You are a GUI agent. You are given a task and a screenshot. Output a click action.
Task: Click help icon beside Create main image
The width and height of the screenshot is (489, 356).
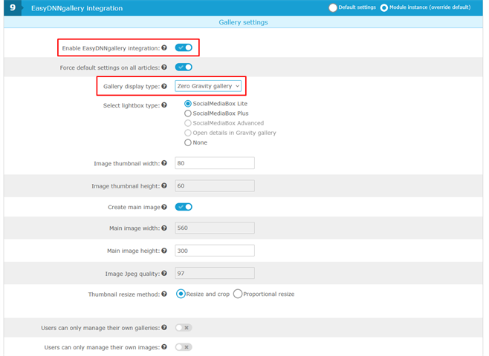tap(164, 207)
